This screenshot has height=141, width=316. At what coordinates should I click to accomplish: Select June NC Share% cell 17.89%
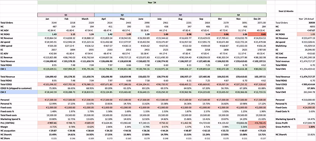146,134
